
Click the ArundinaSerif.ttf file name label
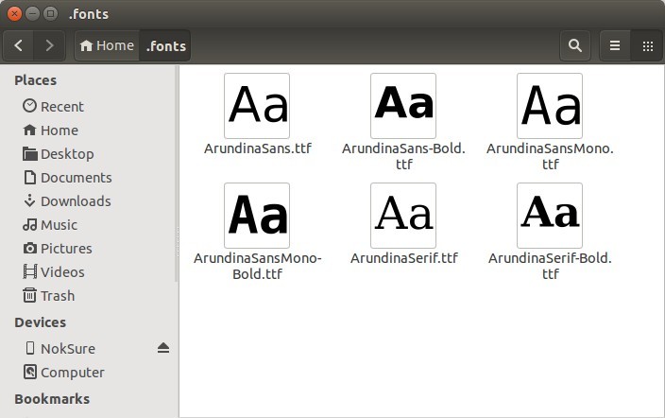pyautogui.click(x=403, y=258)
